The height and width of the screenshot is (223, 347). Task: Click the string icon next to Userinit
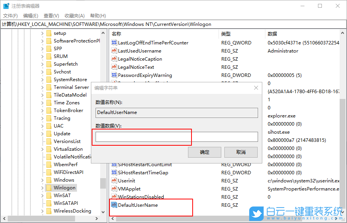(x=114, y=180)
